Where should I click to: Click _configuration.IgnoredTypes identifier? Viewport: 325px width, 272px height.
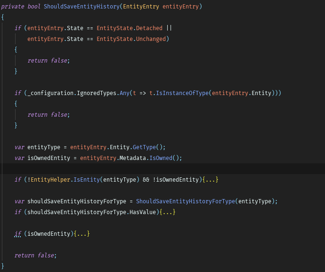pyautogui.click(x=72, y=93)
